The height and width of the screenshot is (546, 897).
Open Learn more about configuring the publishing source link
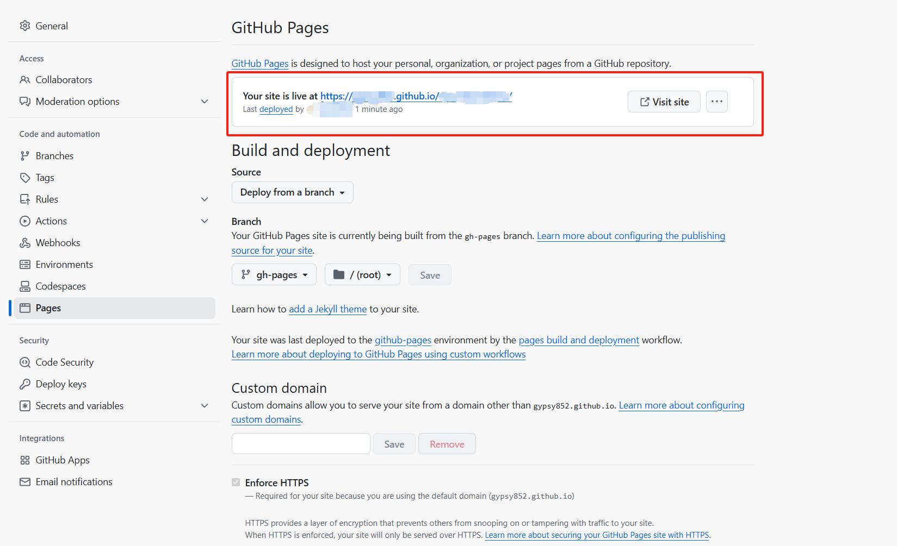631,236
